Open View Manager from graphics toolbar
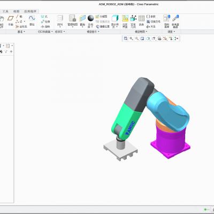The width and height of the screenshot is (214, 214). tap(159, 39)
